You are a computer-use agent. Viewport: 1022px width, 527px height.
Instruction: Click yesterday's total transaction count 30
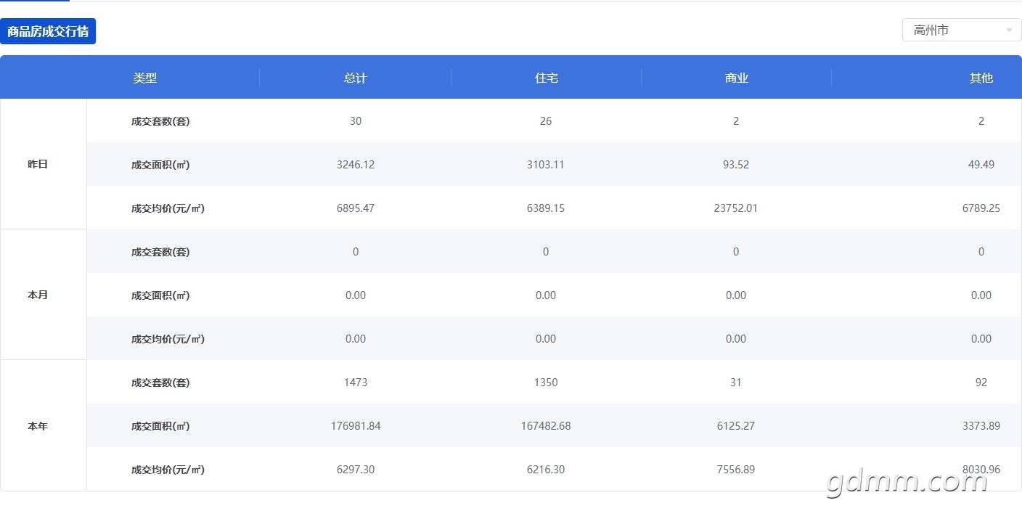click(356, 121)
